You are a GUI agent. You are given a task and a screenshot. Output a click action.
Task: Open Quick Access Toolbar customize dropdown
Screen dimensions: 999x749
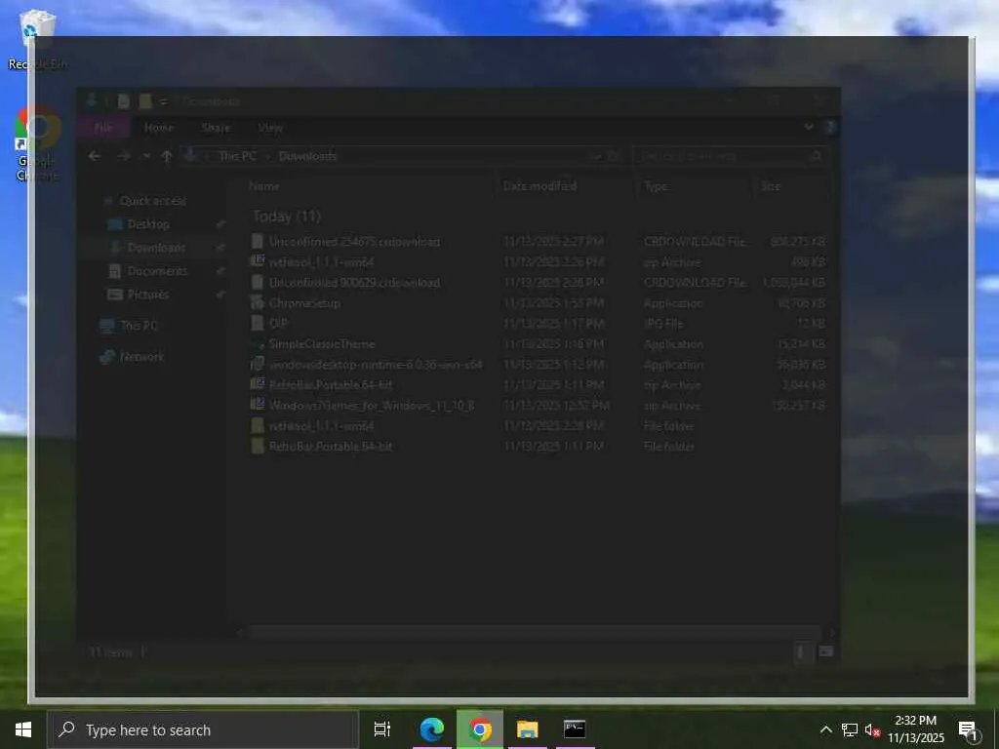[164, 101]
